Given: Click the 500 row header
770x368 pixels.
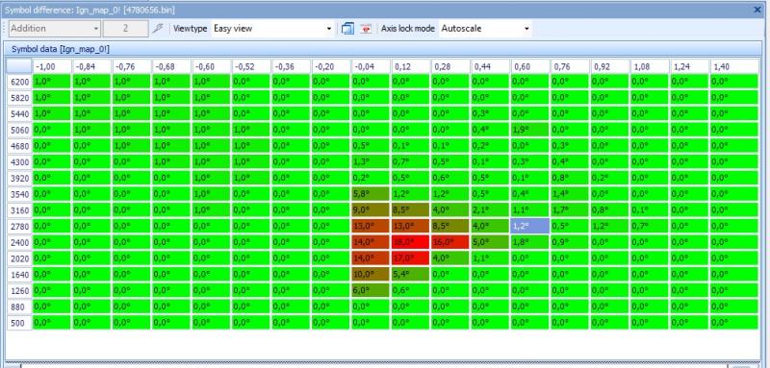Looking at the screenshot, I should [x=19, y=323].
